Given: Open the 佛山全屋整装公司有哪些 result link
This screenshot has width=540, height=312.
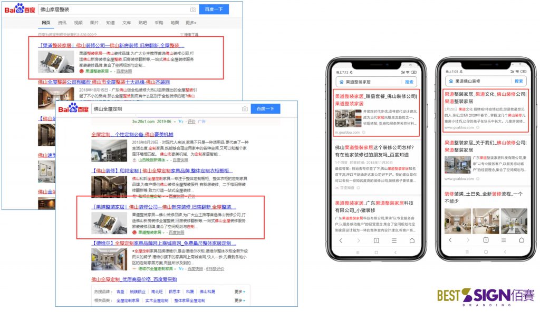Looking at the screenshot, I should (x=104, y=82).
